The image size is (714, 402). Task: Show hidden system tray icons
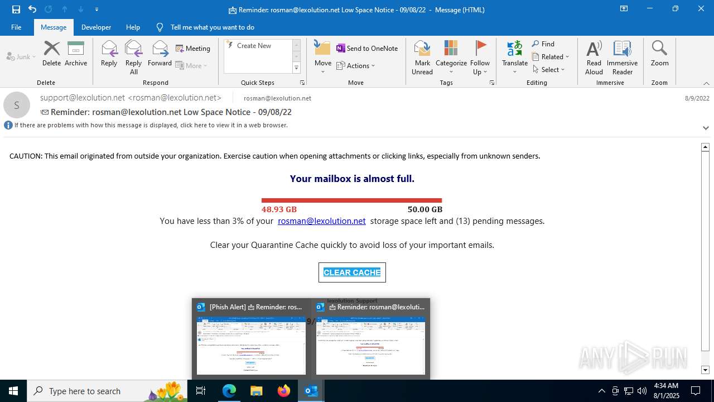[601, 391]
